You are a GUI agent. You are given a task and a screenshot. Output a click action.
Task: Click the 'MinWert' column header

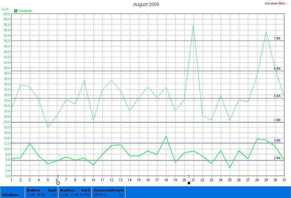pyautogui.click(x=34, y=190)
